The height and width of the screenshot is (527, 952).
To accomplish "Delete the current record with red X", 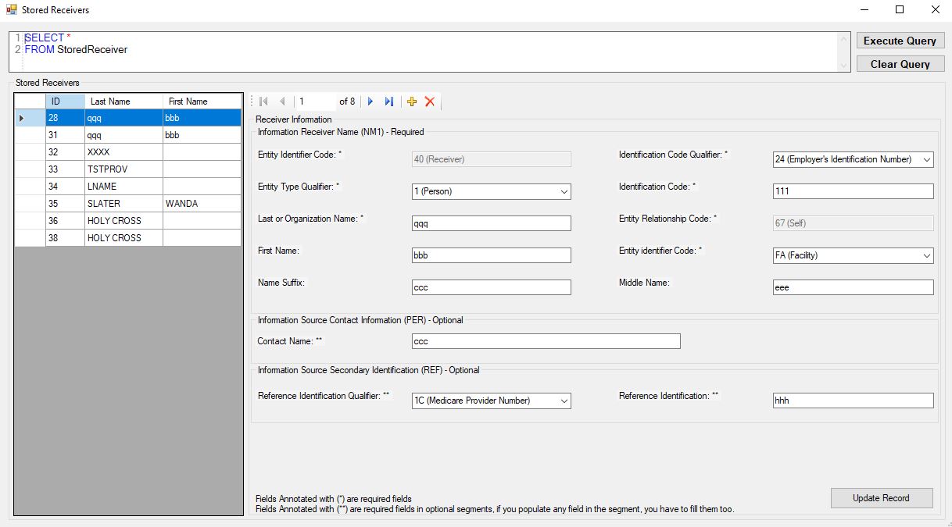I will pyautogui.click(x=430, y=101).
